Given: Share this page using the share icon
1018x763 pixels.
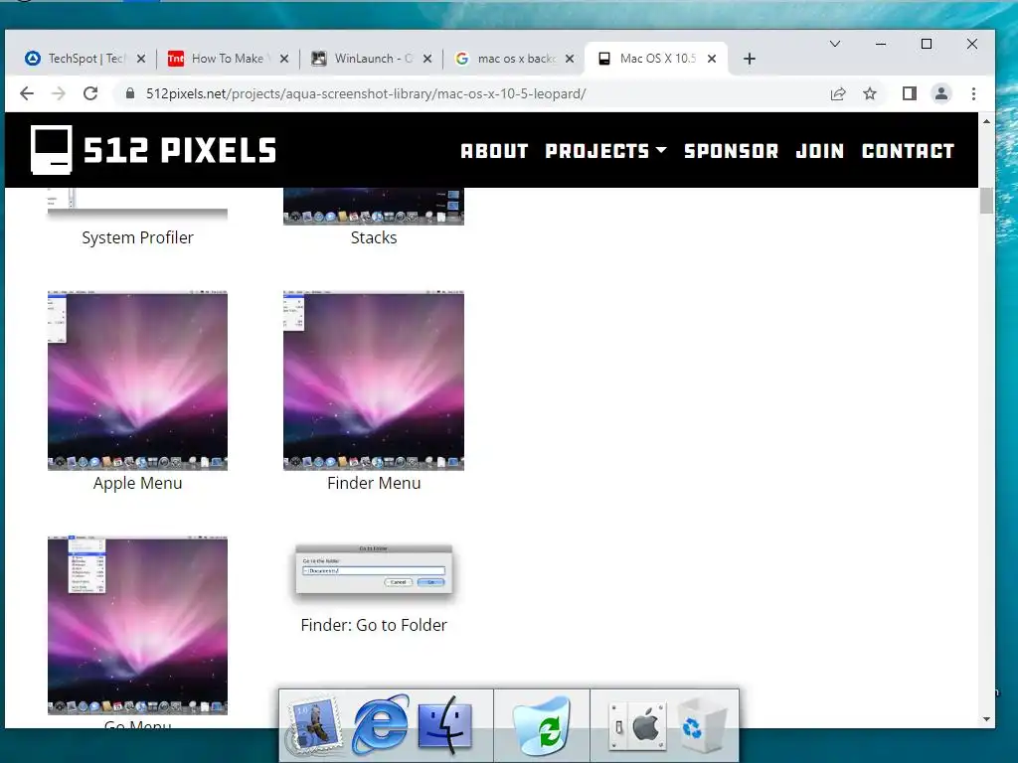Looking at the screenshot, I should pos(838,94).
